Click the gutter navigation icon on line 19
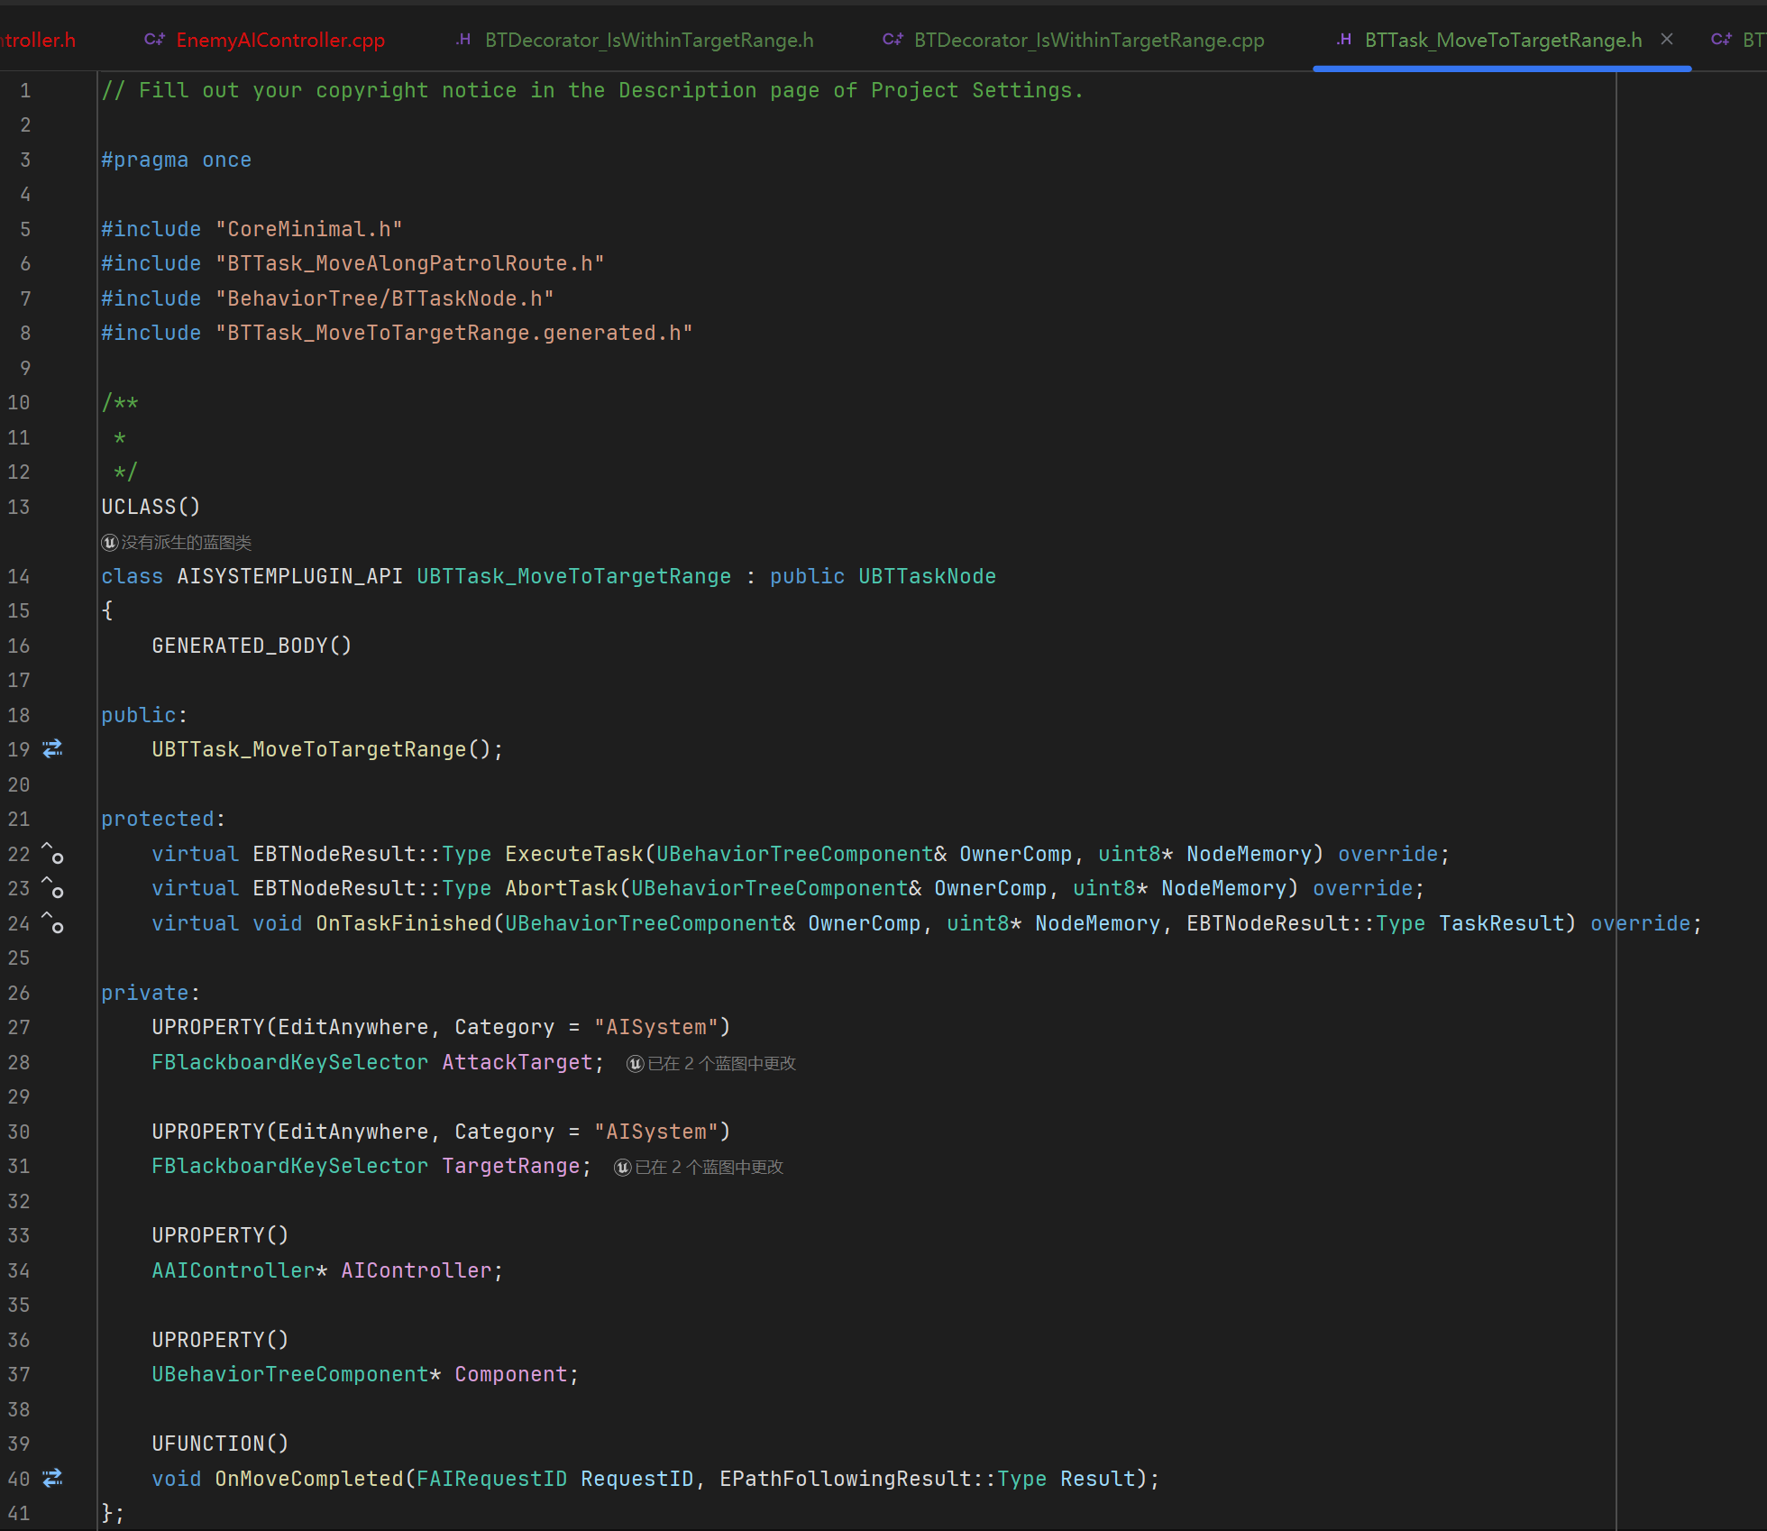 click(53, 748)
